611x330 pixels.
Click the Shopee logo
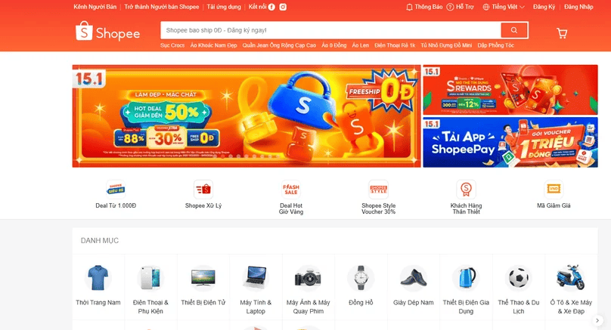(x=107, y=31)
